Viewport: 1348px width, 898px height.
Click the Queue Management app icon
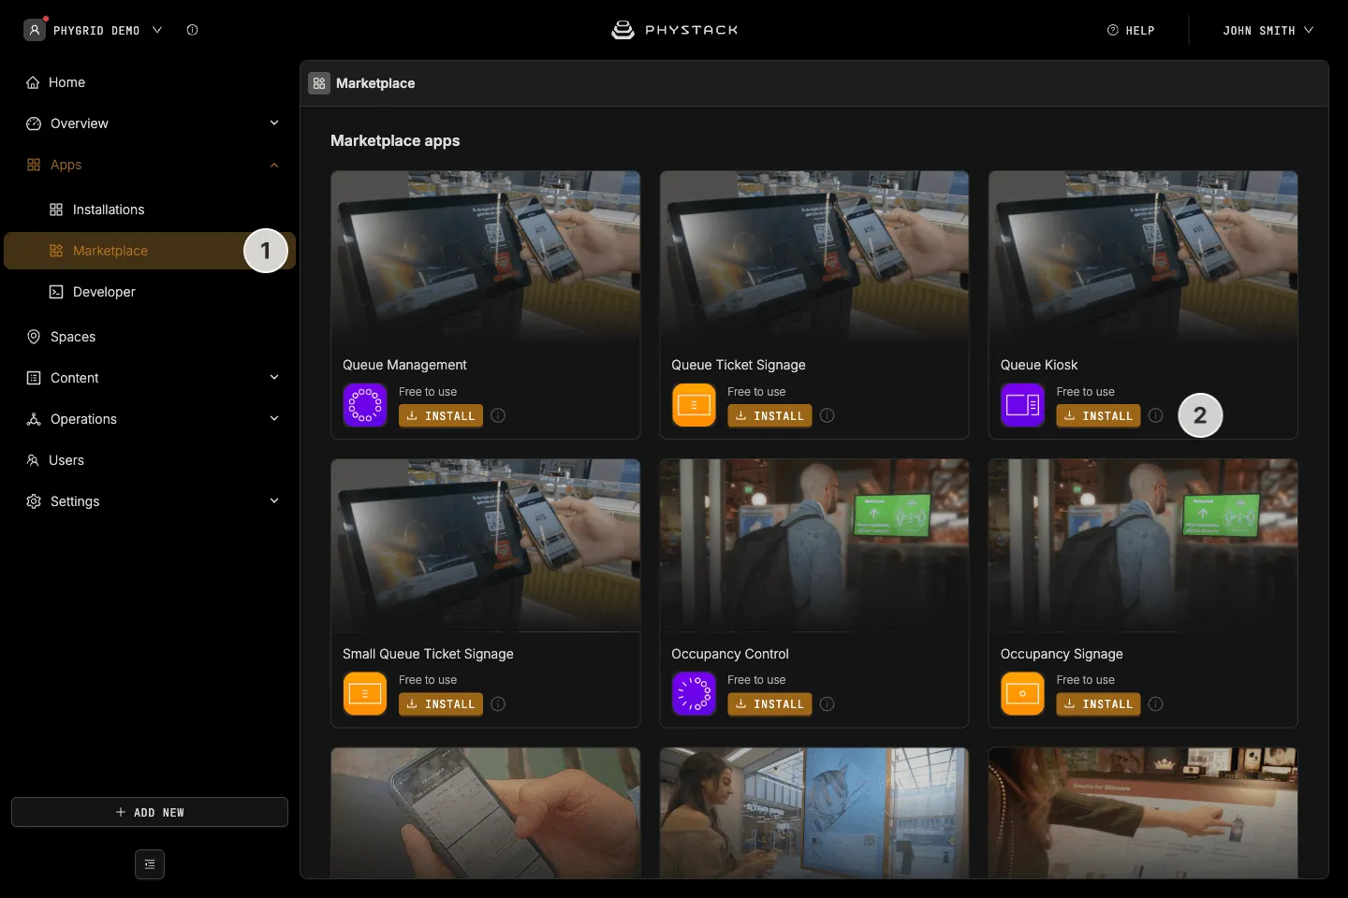(x=365, y=405)
